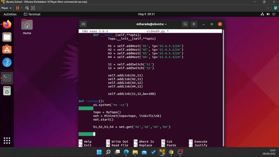Expand the power options arrow beside pause

22,8
